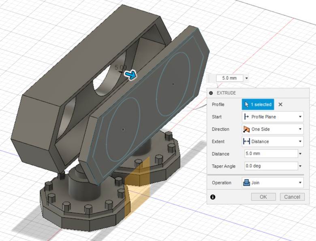This screenshot has width=316, height=241.
Task: Open arrow next to Taper Angle field
Action: point(300,166)
